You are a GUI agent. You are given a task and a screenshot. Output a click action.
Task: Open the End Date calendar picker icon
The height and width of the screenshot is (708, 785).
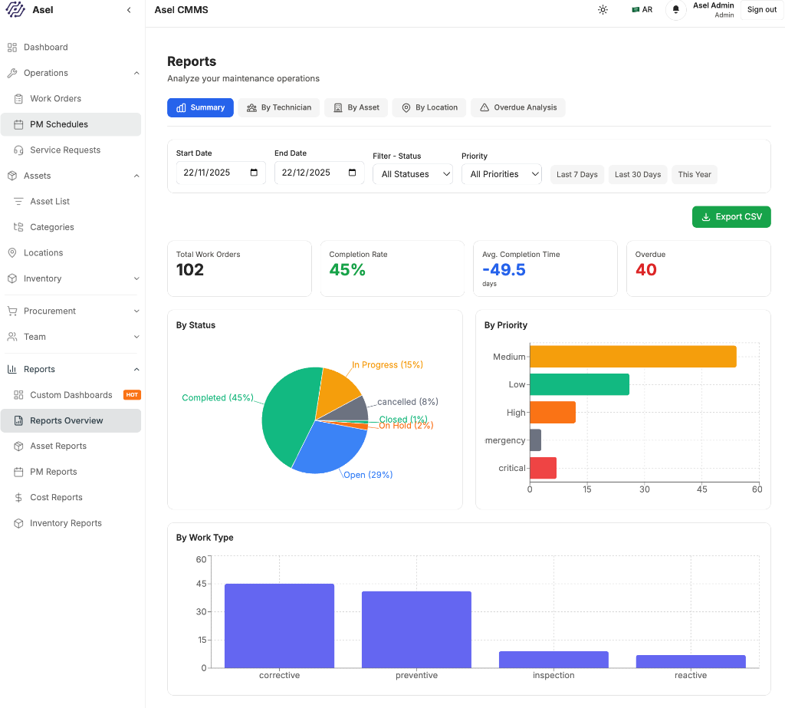[x=352, y=173]
